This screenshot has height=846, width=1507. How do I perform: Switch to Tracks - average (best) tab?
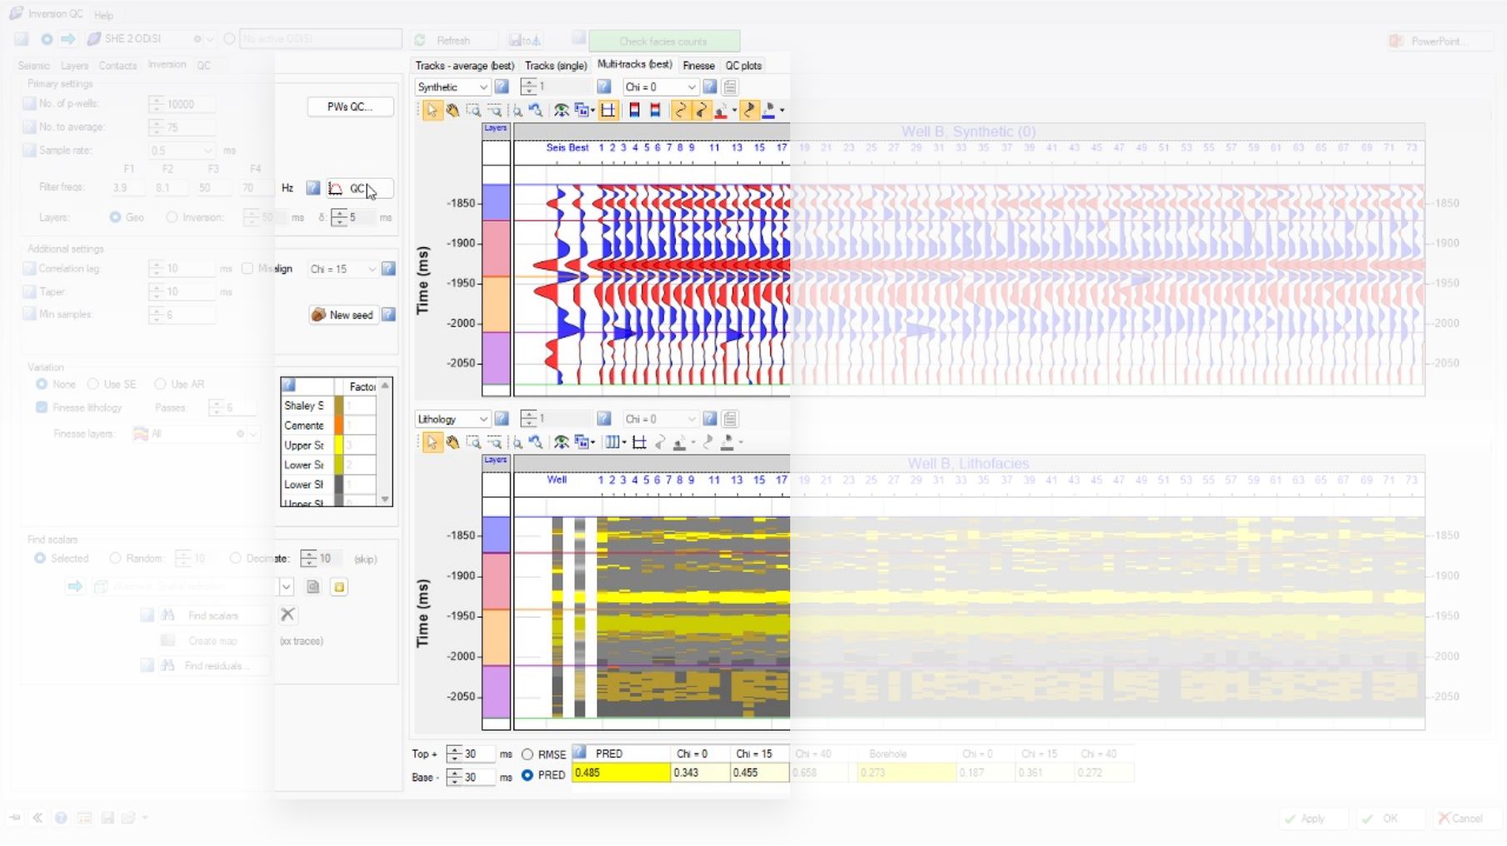(464, 66)
